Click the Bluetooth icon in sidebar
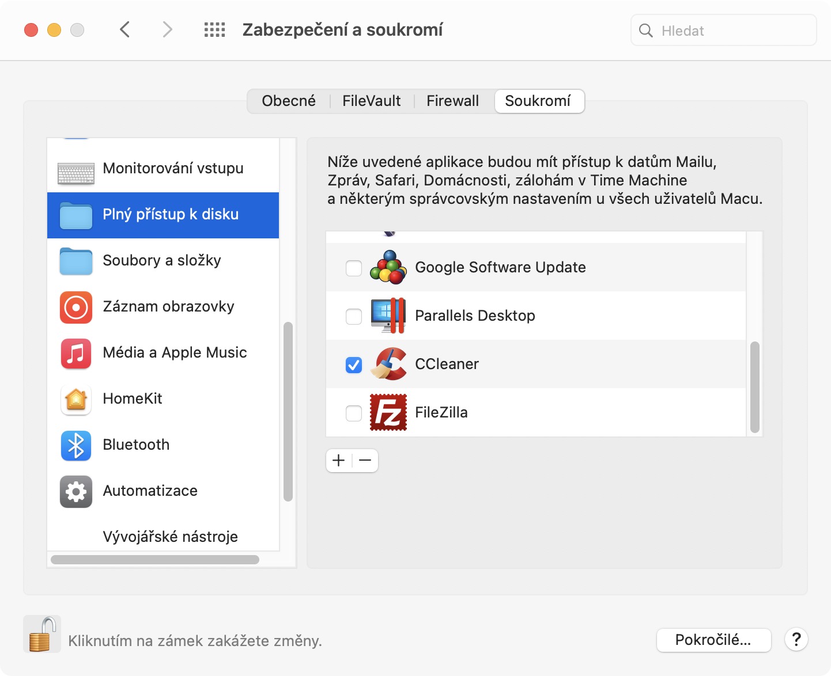This screenshot has height=676, width=831. (x=76, y=445)
